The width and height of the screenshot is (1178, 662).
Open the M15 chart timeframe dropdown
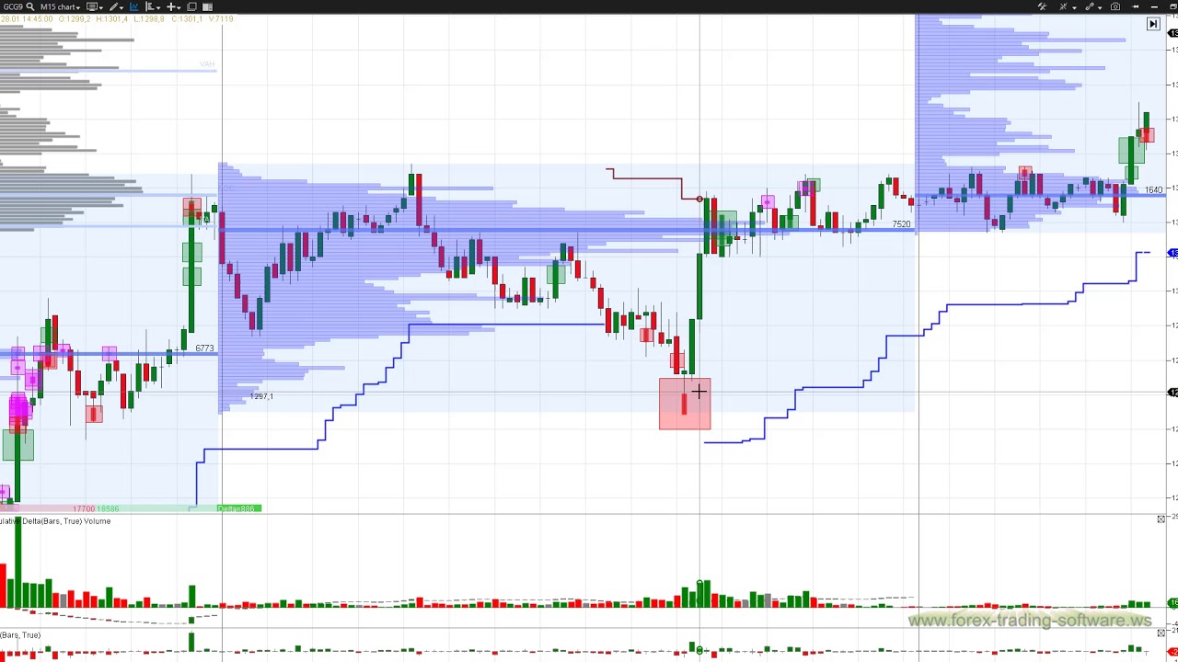coord(60,6)
